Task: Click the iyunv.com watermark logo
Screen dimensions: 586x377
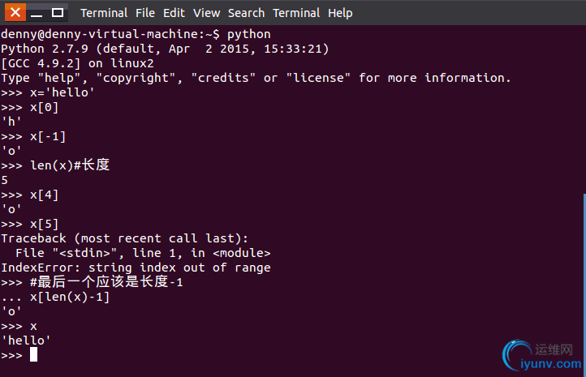Action: (542, 356)
